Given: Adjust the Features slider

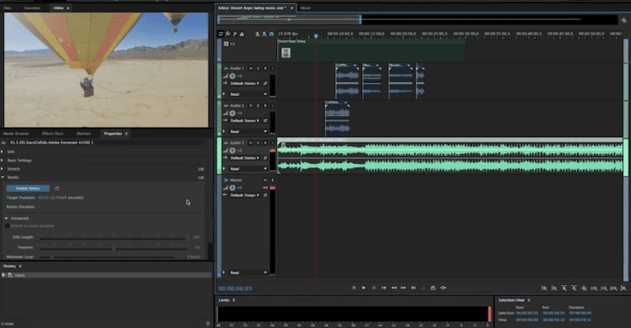Looking at the screenshot, I should pyautogui.click(x=115, y=248).
